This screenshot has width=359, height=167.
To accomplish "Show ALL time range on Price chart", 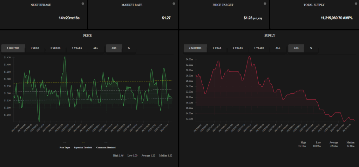I will [96, 48].
